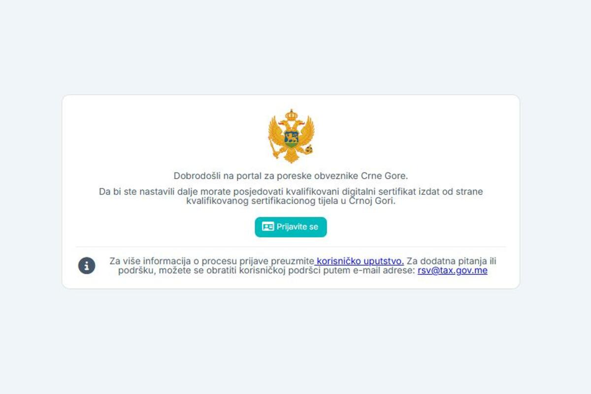Screen dimensions: 591x394
Task: Click "možete se obratiti korisničkoj podršci" text
Action: pos(230,270)
